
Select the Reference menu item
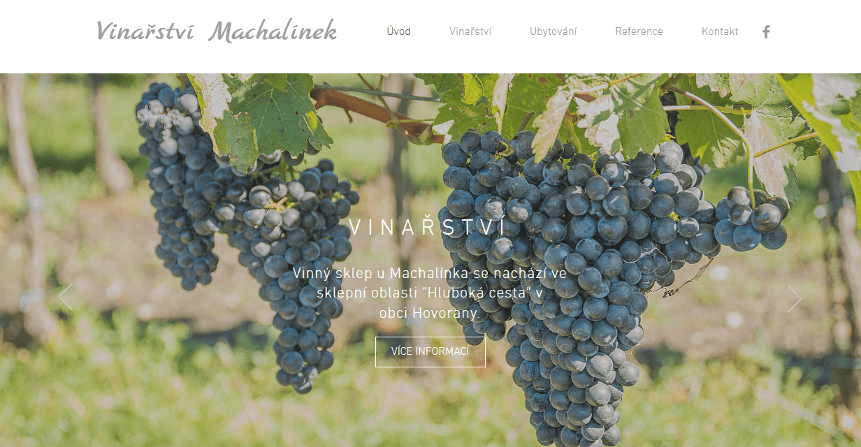click(x=639, y=31)
